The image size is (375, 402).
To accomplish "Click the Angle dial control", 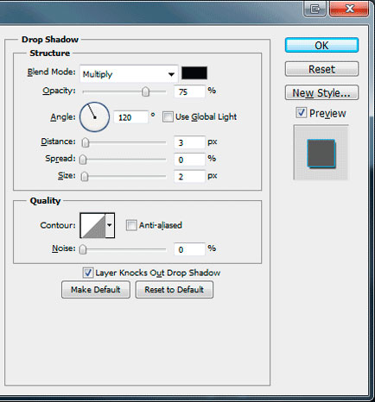I will (x=94, y=117).
